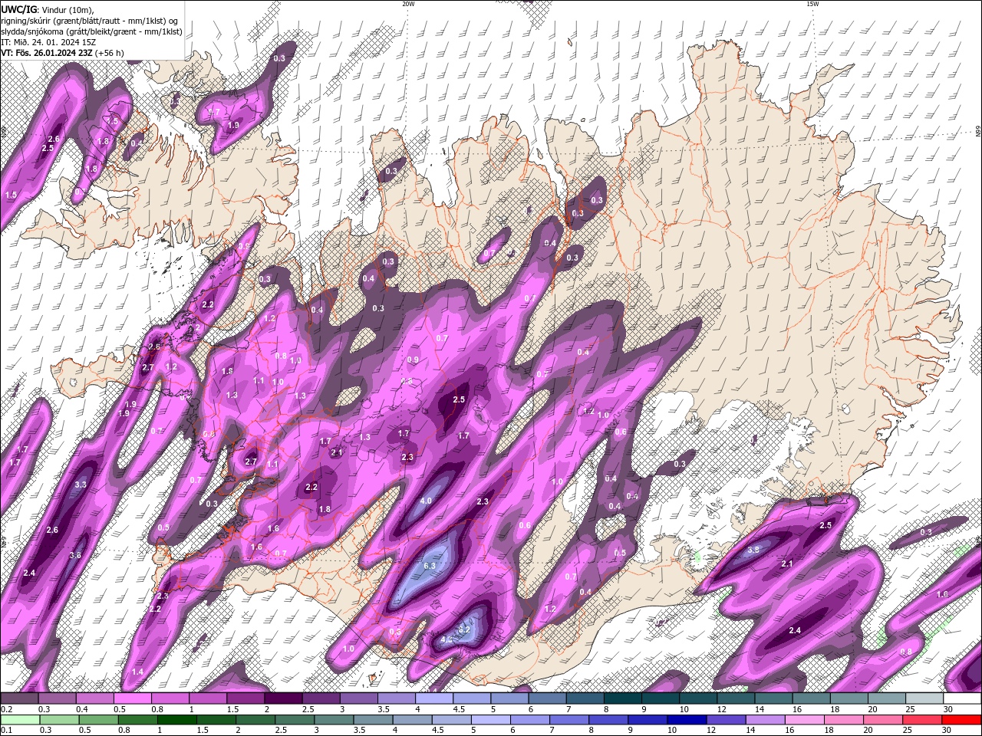The width and height of the screenshot is (982, 736).
Task: Pick the bright magenta 0.5 snow legend swatch
Action: (x=133, y=698)
